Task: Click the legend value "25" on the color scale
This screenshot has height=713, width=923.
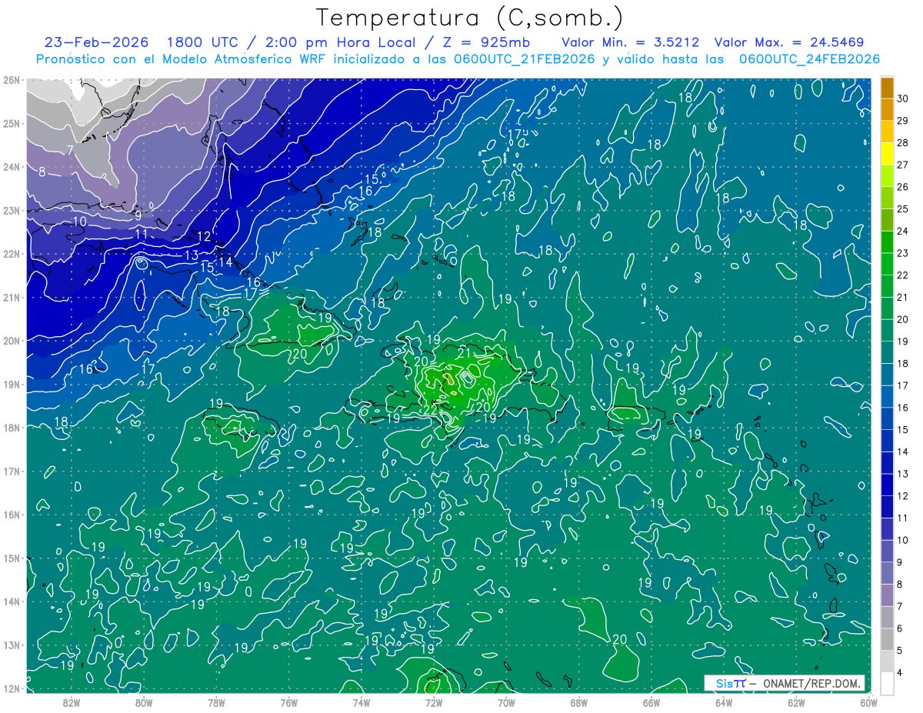Action: [902, 209]
